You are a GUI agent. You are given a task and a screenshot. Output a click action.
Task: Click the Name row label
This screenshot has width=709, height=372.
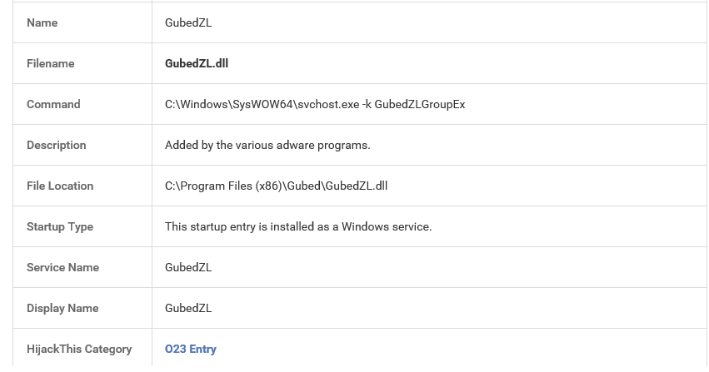tap(42, 22)
